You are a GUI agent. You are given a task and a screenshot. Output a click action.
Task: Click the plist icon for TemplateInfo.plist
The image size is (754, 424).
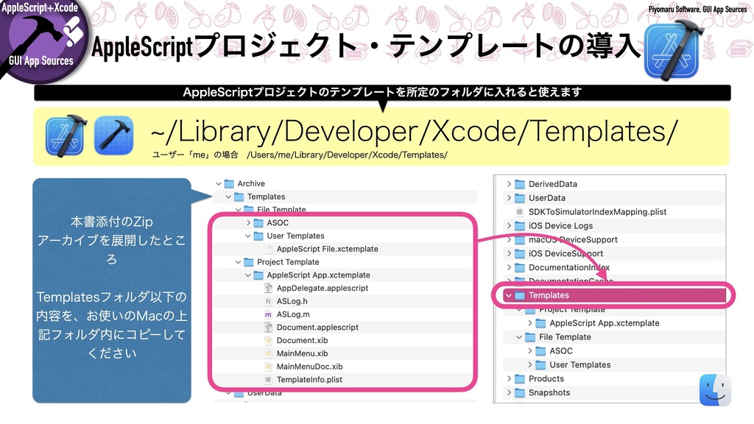pos(269,379)
